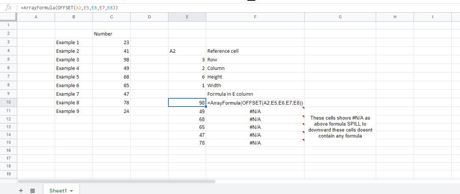
Task: Select column D header
Action: (x=149, y=17)
